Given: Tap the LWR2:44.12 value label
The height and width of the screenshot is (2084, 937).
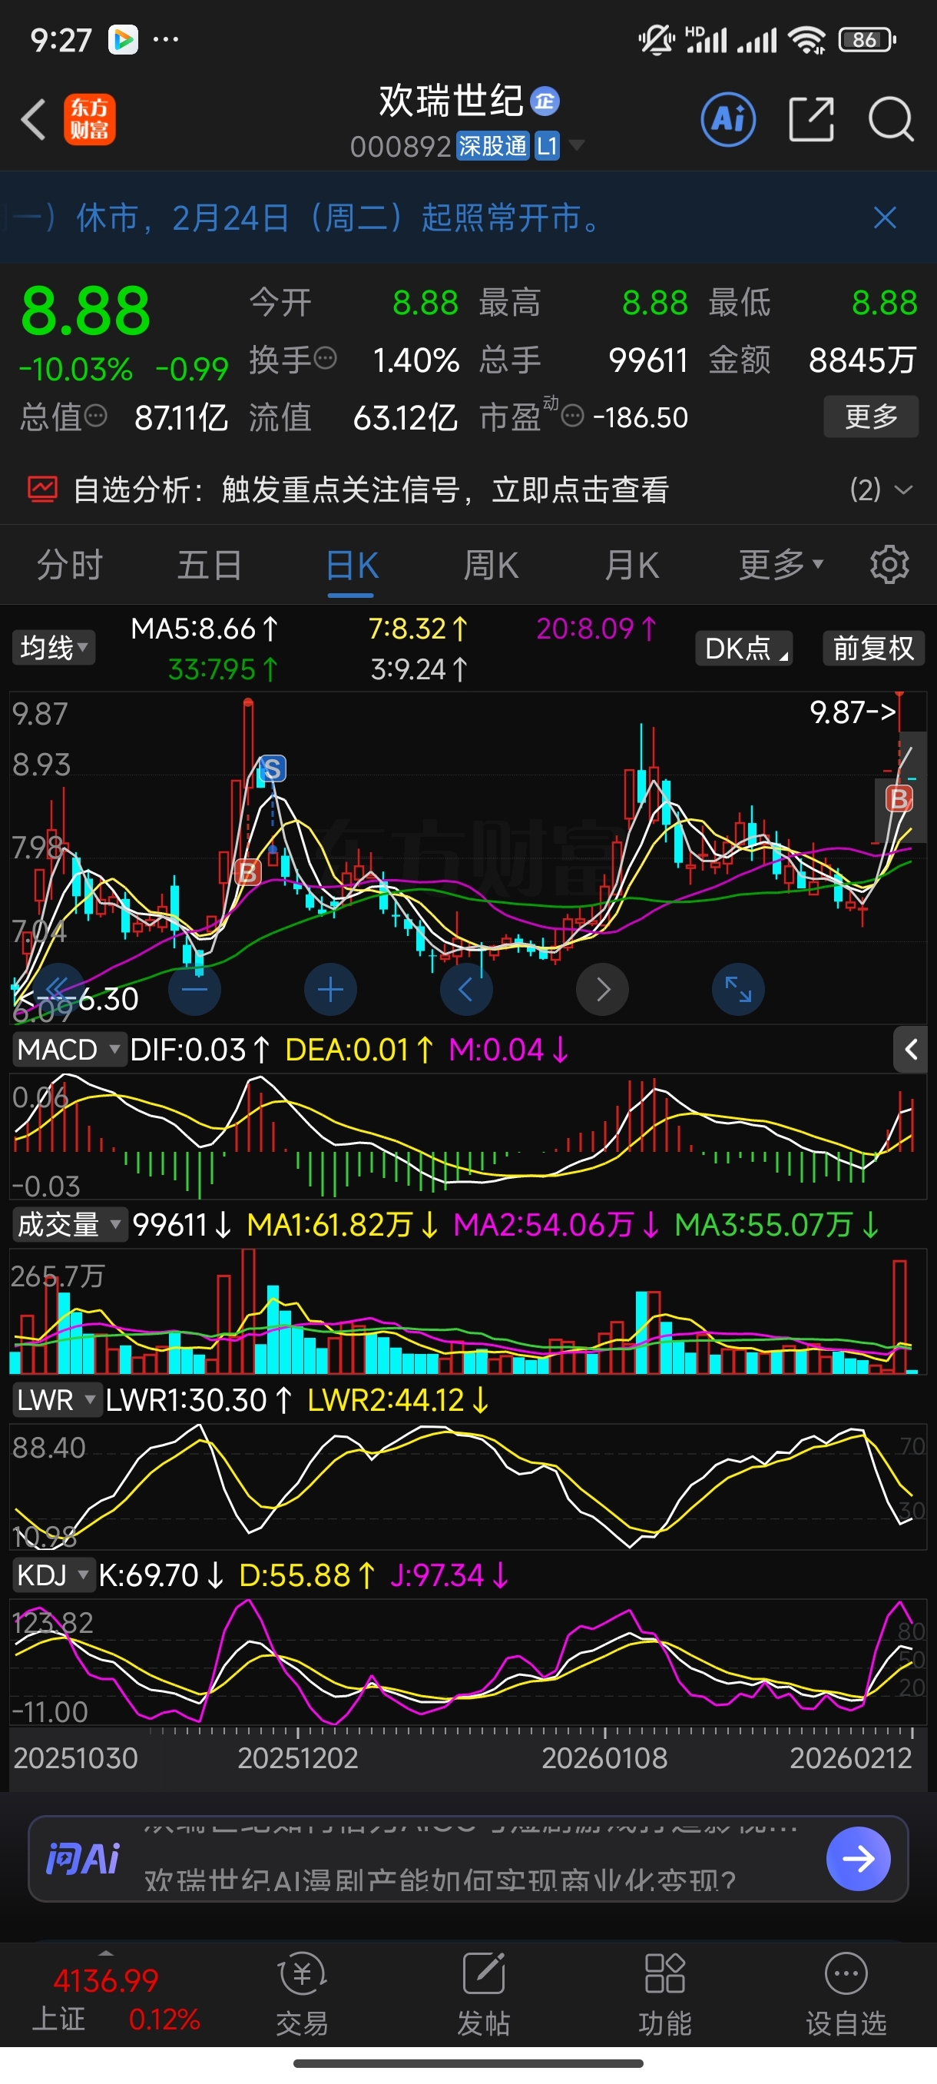Looking at the screenshot, I should coord(398,1399).
